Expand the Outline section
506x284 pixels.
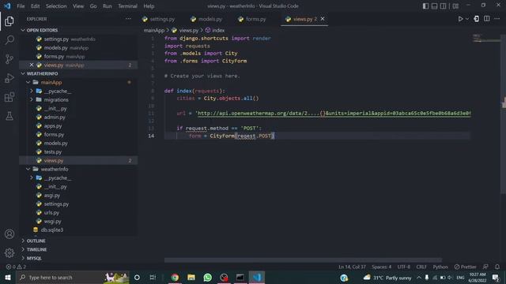coord(78,241)
